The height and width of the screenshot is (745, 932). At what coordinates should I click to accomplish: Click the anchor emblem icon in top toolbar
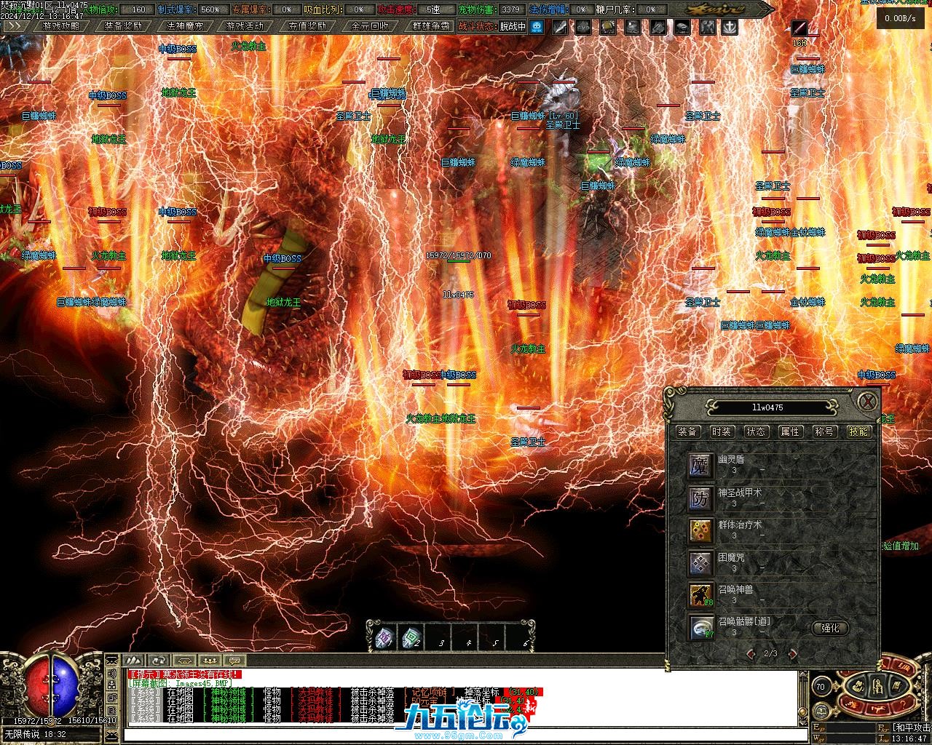pos(729,27)
